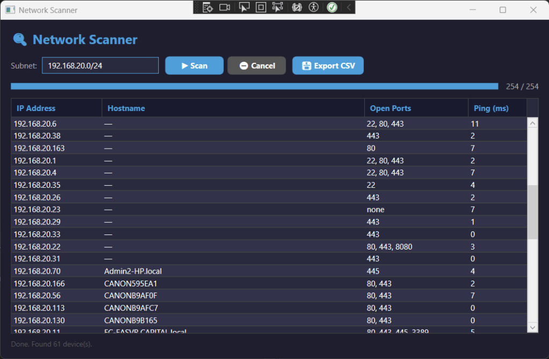The image size is (549, 359).
Task: Start a scan with the Scan button
Action: coord(194,65)
